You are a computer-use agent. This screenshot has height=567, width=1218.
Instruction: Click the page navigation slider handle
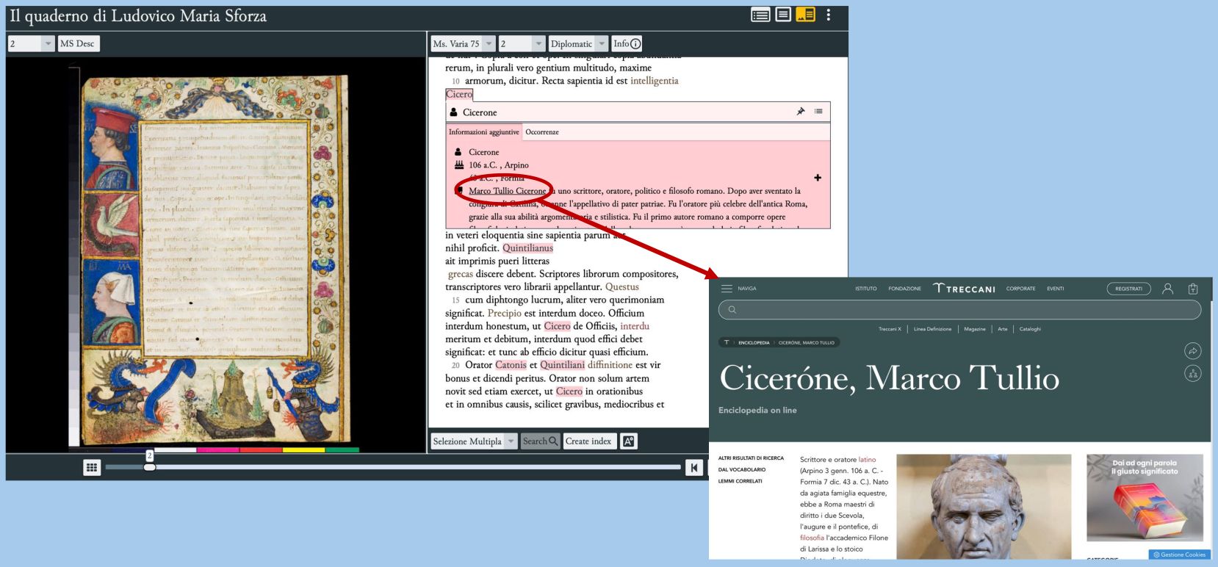149,467
